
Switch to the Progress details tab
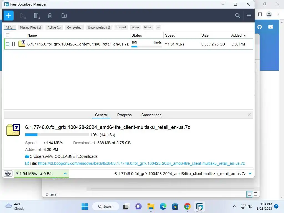pyautogui.click(x=125, y=115)
